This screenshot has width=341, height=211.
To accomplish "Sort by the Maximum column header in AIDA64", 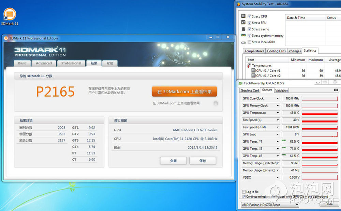I will coord(315,60).
